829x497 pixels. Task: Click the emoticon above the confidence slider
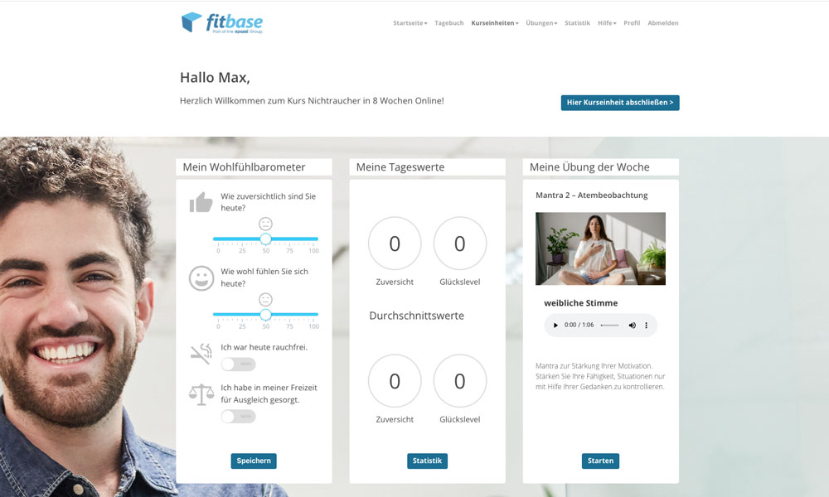tap(266, 224)
